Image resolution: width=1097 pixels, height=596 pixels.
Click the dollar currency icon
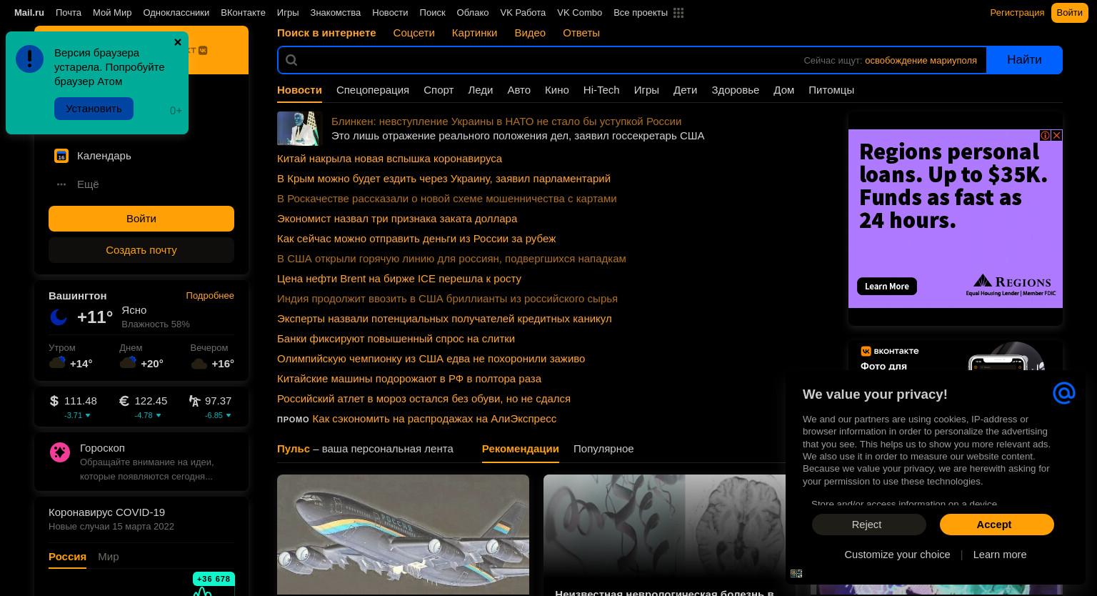tap(54, 401)
